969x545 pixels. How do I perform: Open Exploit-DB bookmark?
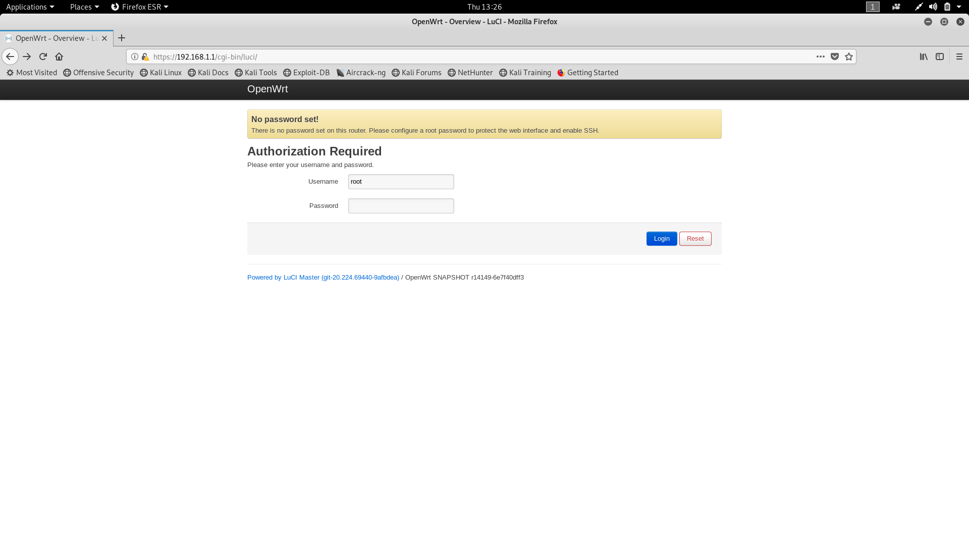click(306, 73)
